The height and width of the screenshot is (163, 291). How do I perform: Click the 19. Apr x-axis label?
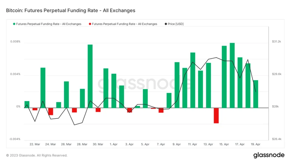256,144
